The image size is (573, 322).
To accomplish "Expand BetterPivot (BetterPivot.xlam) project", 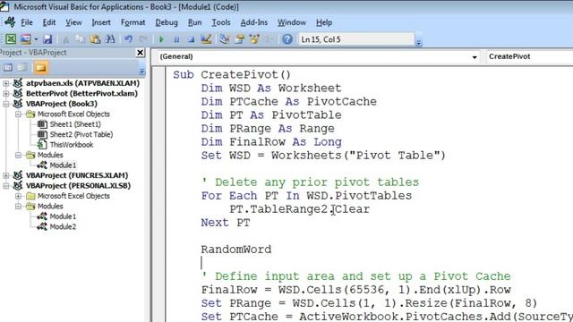I will coord(6,94).
